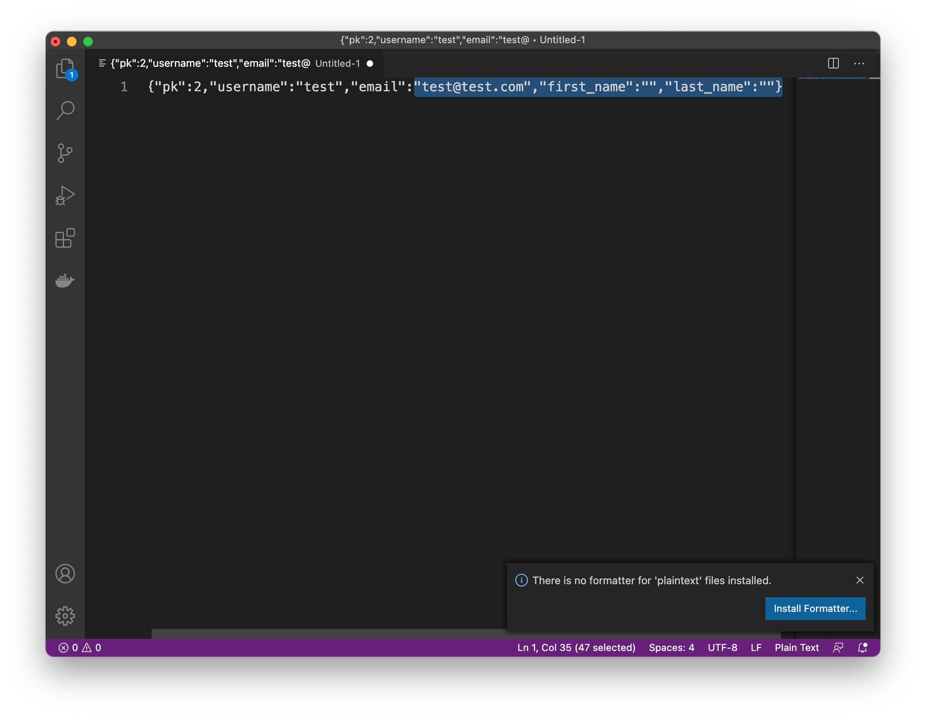Open the More Actions ellipsis menu

[859, 64]
